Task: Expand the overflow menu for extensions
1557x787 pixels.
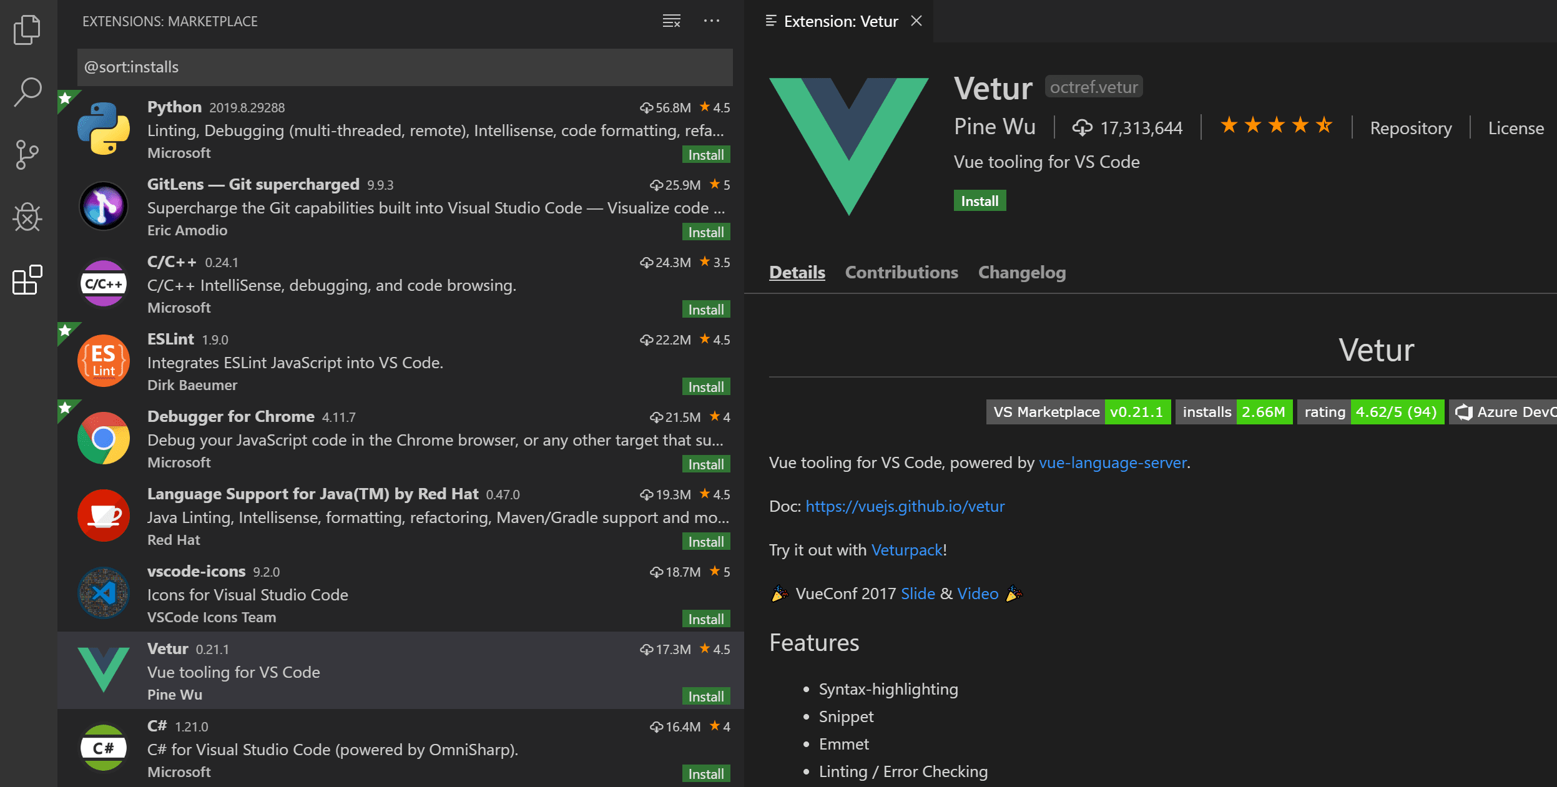Action: coord(712,19)
